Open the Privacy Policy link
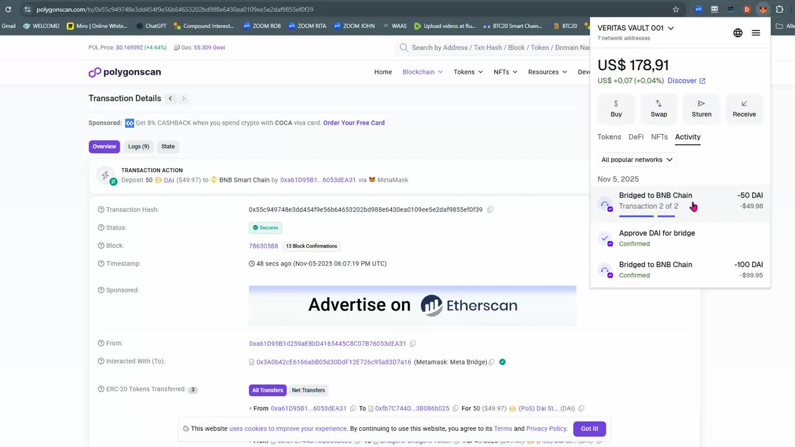The image size is (795, 447). coord(547,429)
